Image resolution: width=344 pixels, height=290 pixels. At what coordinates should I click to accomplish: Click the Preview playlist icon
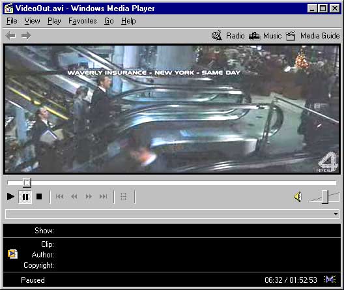[x=124, y=197]
